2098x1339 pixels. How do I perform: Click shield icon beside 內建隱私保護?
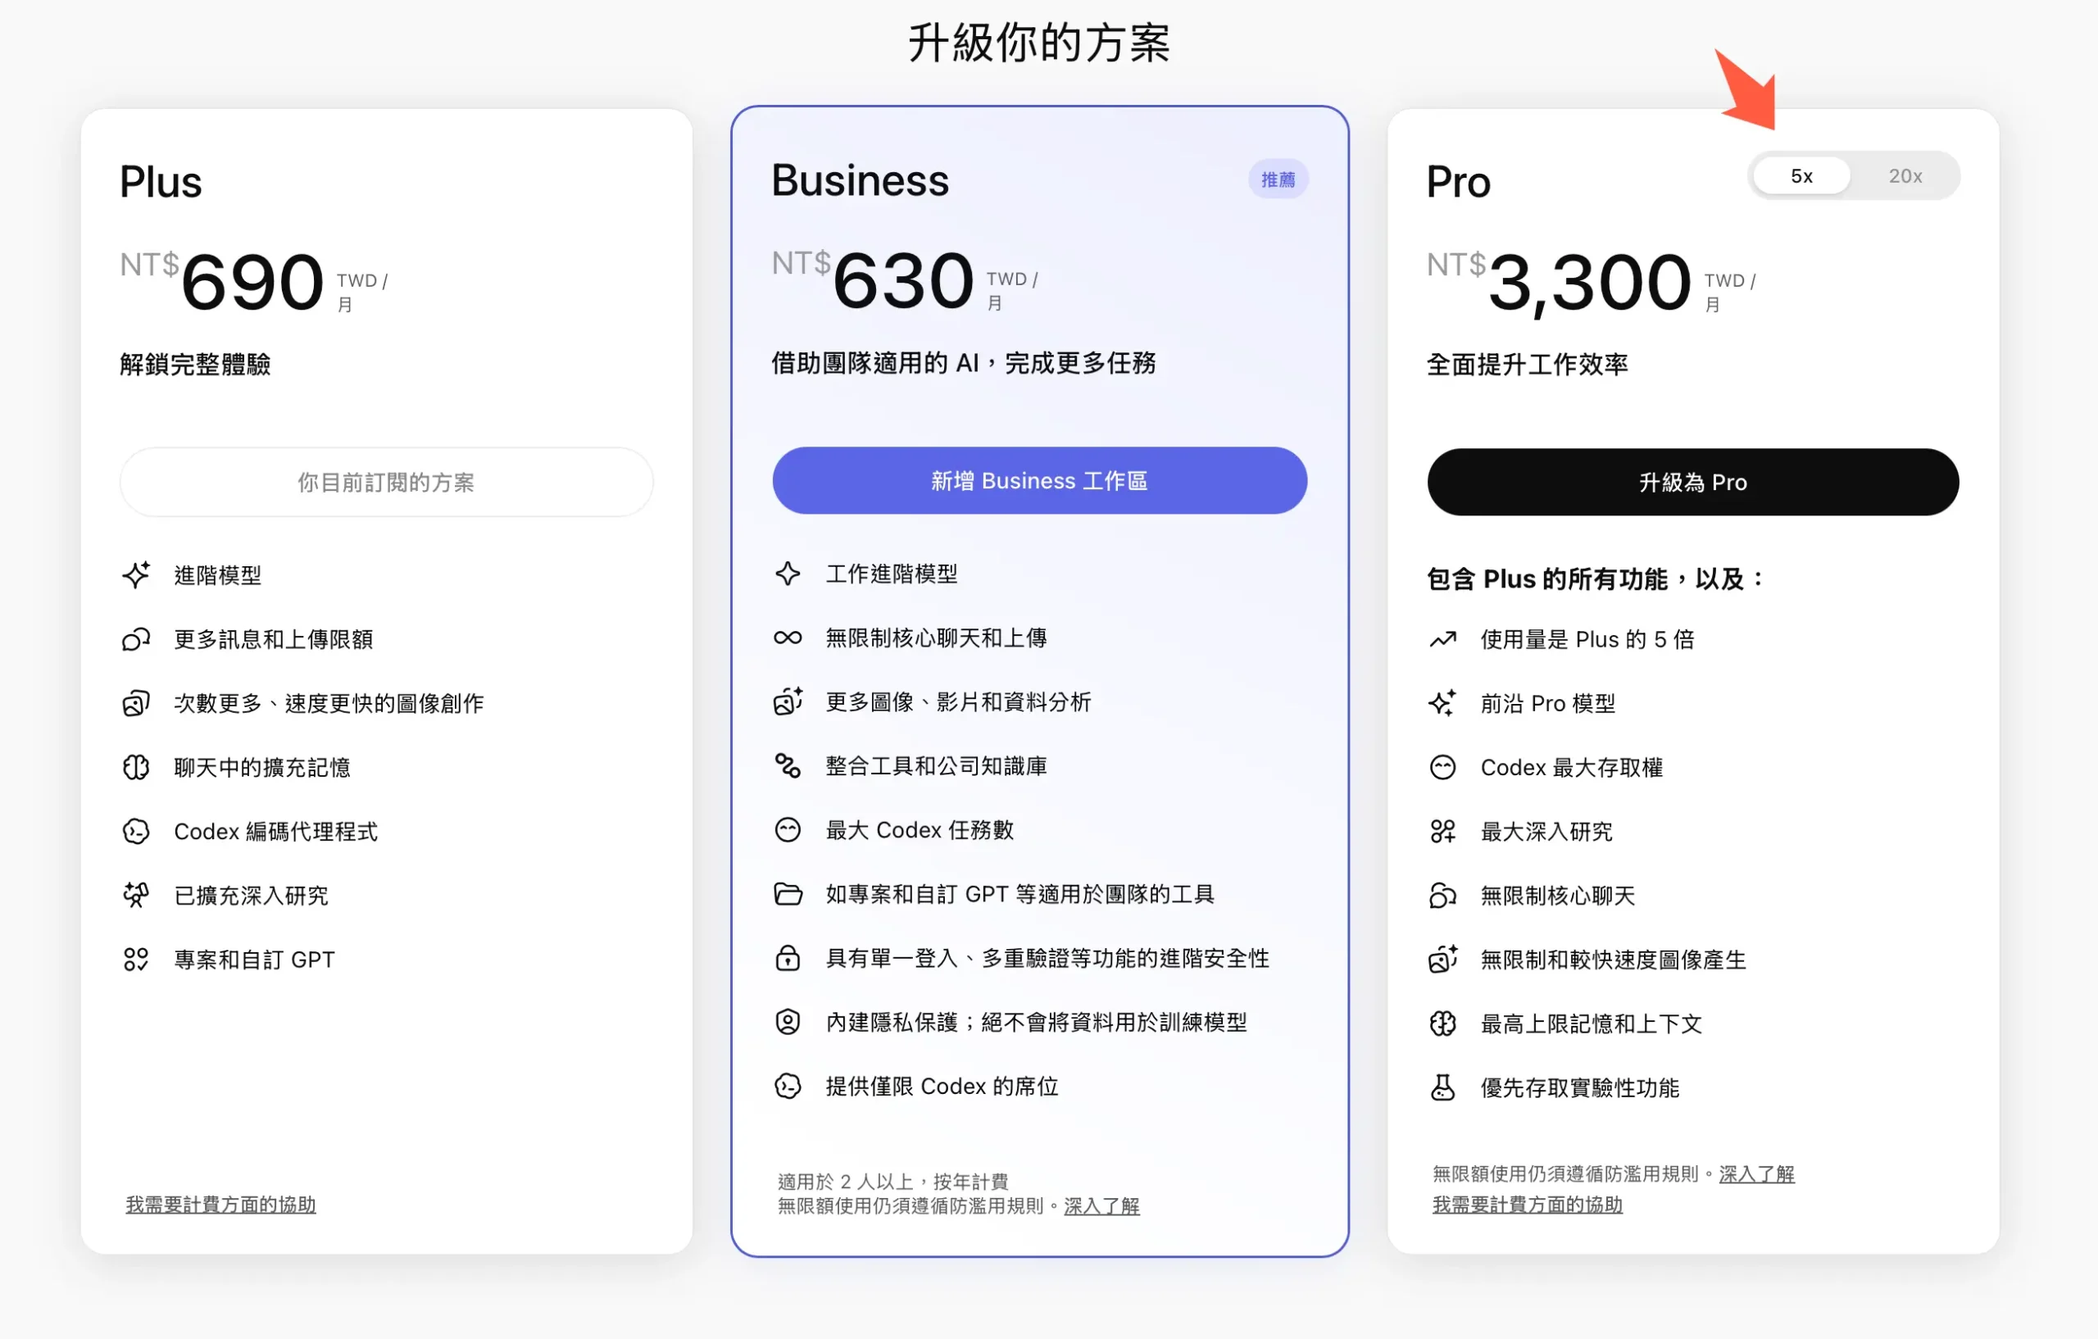click(788, 1022)
